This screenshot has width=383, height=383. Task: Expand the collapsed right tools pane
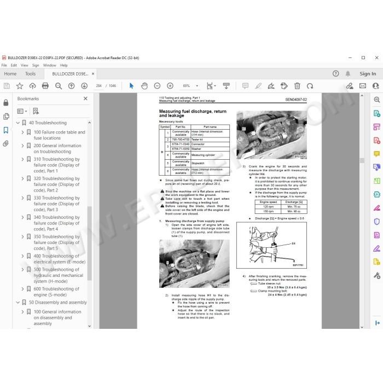pyautogui.click(x=378, y=323)
